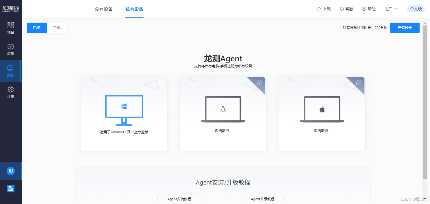Click the Linux penguin laptop icon

pos(223,109)
